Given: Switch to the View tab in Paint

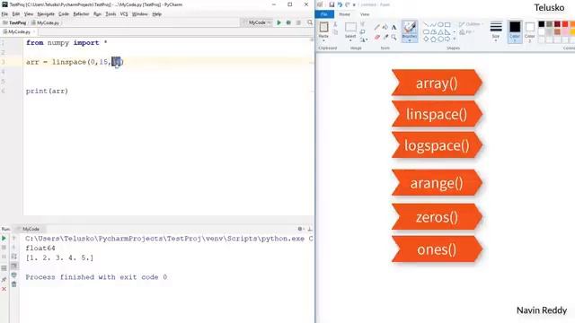Looking at the screenshot, I should point(365,14).
